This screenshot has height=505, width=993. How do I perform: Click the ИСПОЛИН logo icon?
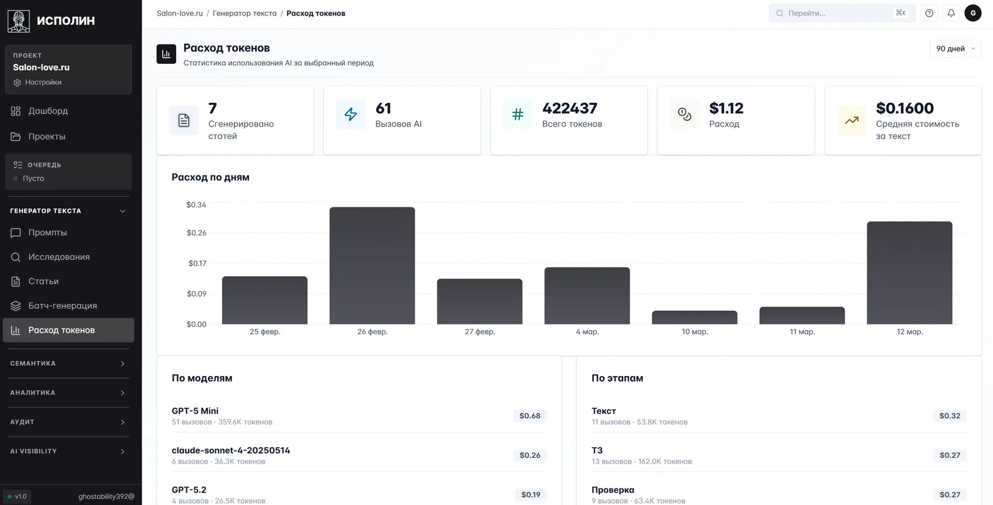(19, 20)
